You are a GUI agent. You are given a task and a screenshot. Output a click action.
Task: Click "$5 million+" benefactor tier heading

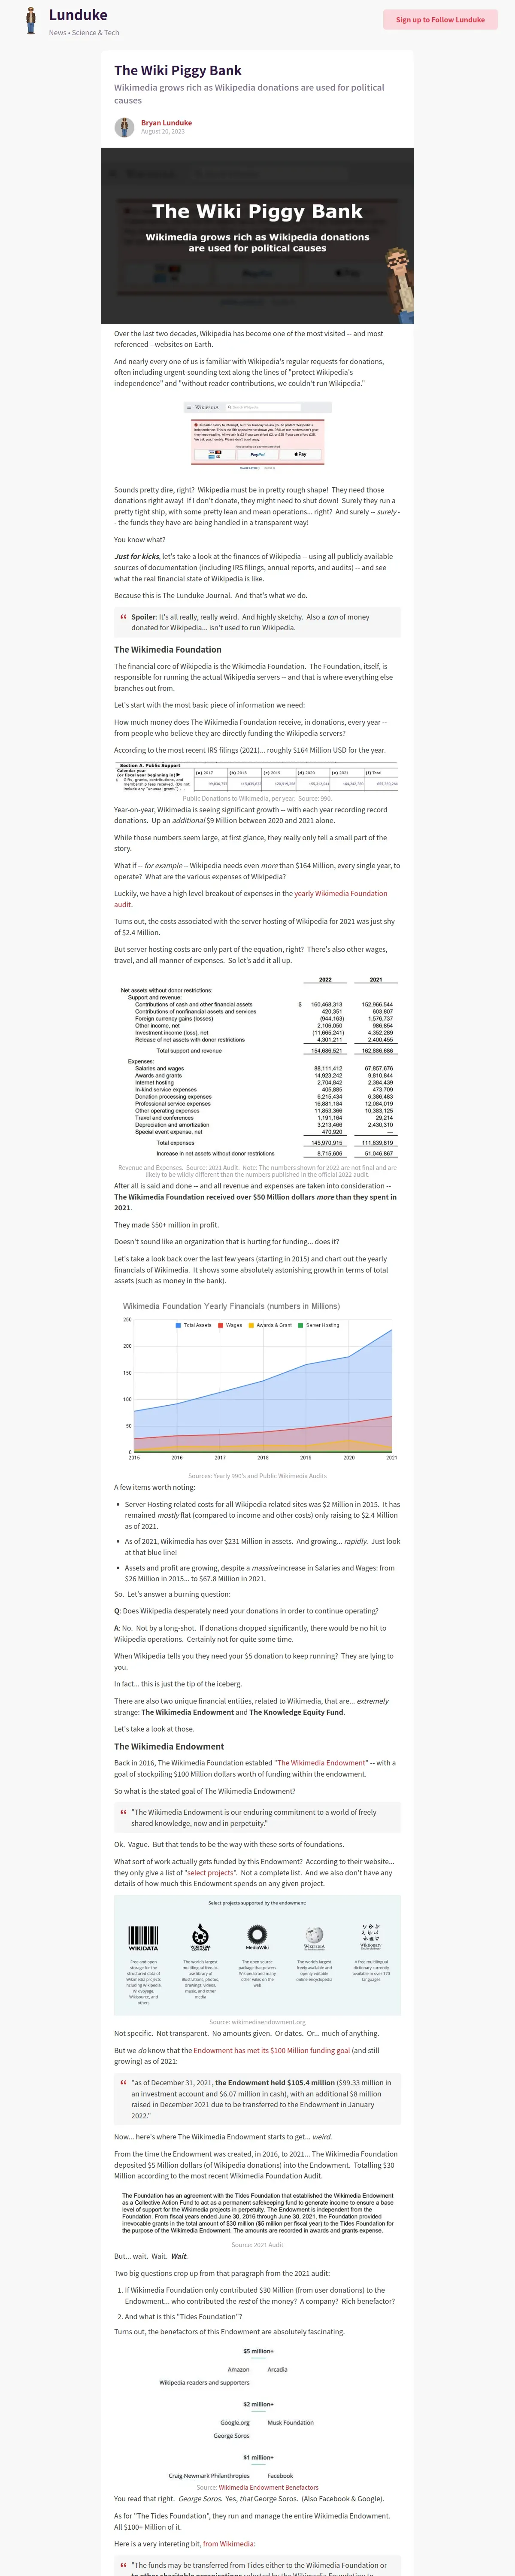[x=258, y=2351]
